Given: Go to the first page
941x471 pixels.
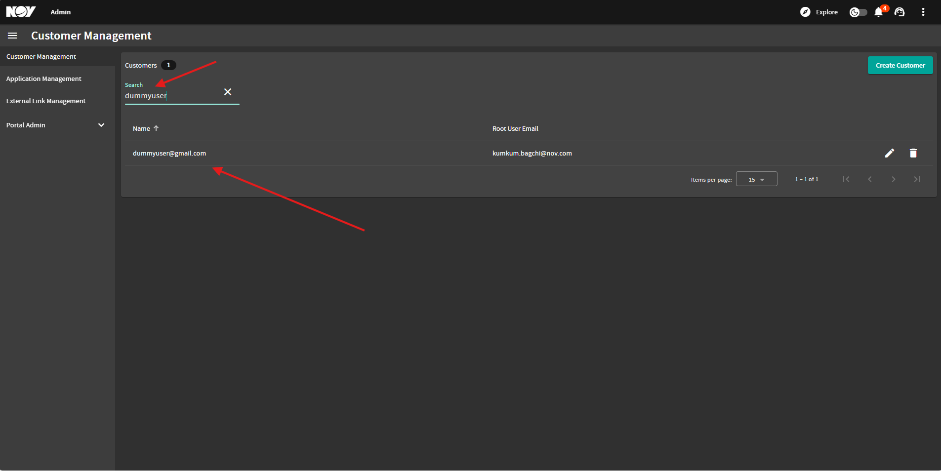Looking at the screenshot, I should pyautogui.click(x=846, y=179).
